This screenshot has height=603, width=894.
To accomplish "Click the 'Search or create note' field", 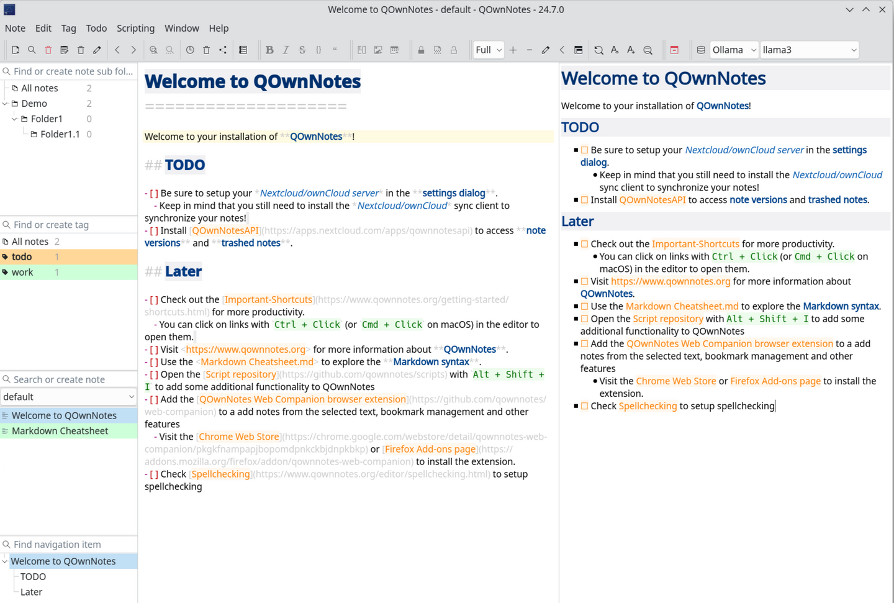I will point(68,379).
